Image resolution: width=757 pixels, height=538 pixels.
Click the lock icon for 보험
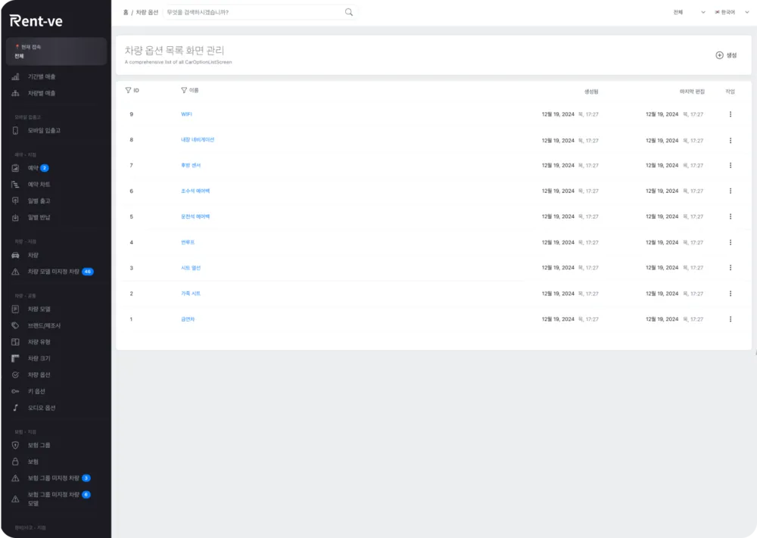(15, 462)
